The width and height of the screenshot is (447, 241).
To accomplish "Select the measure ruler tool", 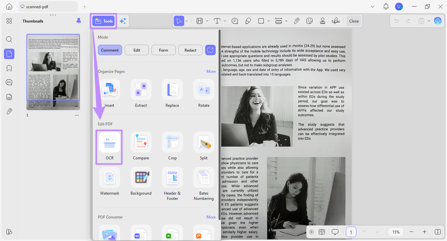I will [x=279, y=21].
